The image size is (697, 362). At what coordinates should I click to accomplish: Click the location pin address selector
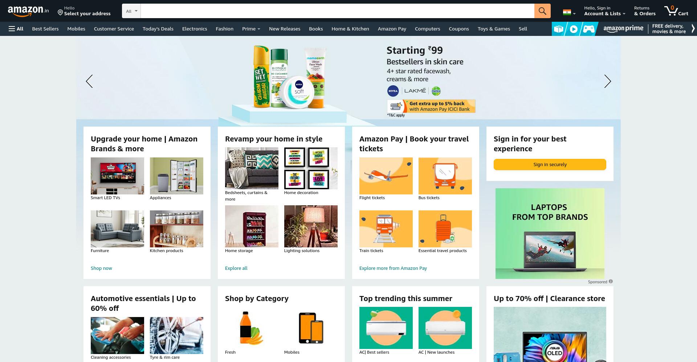click(84, 11)
